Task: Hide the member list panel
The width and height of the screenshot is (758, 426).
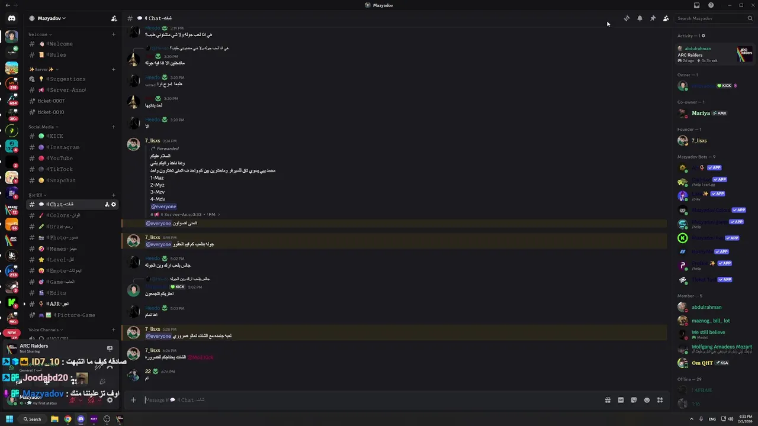Action: click(666, 18)
